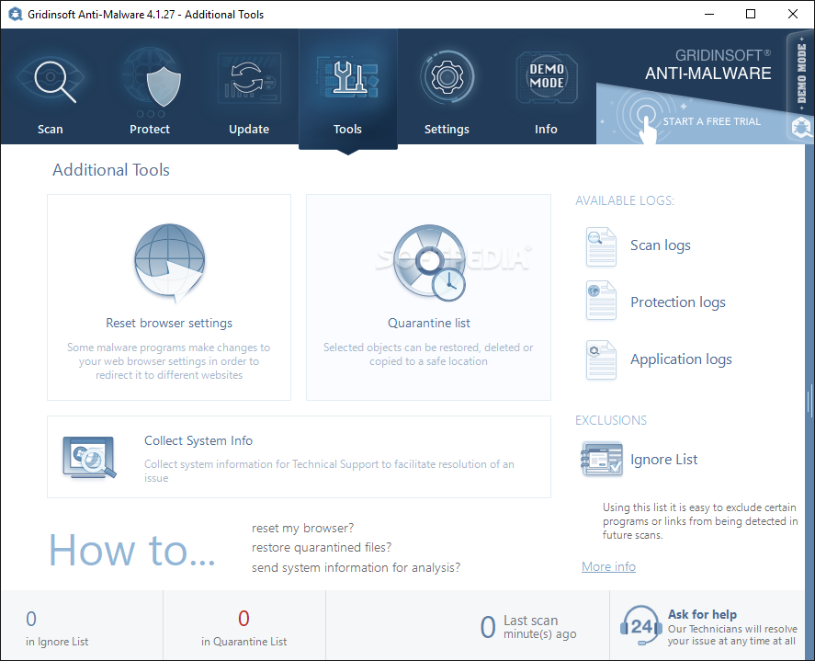Click the More info link
815x661 pixels.
click(608, 566)
